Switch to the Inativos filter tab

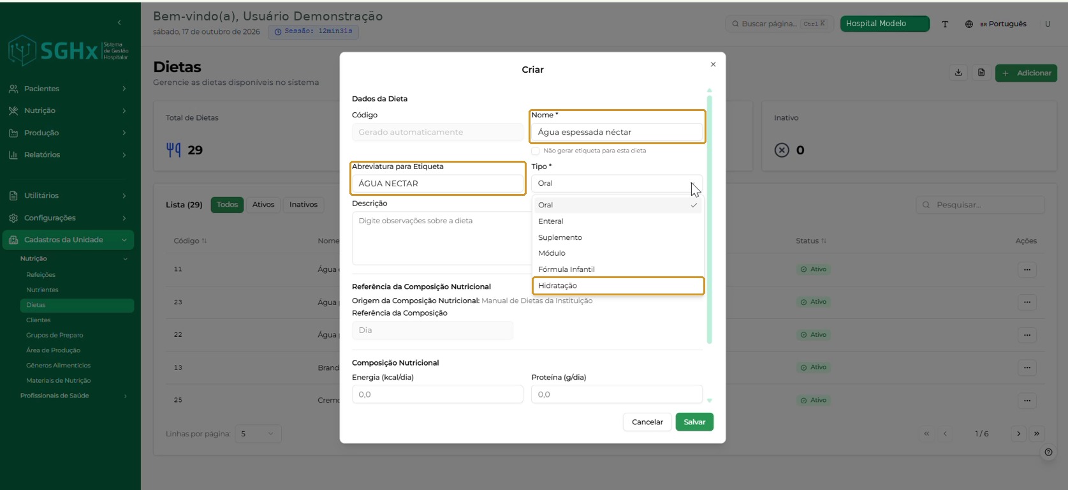click(304, 205)
